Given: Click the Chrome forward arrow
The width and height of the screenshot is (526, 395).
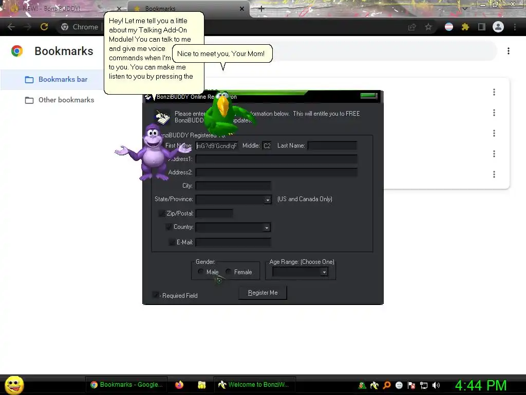Looking at the screenshot, I should pos(28,27).
